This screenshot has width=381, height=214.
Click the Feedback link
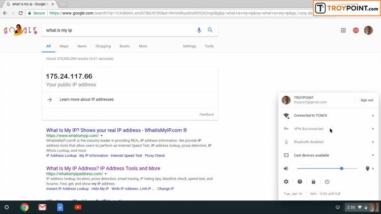(207, 115)
